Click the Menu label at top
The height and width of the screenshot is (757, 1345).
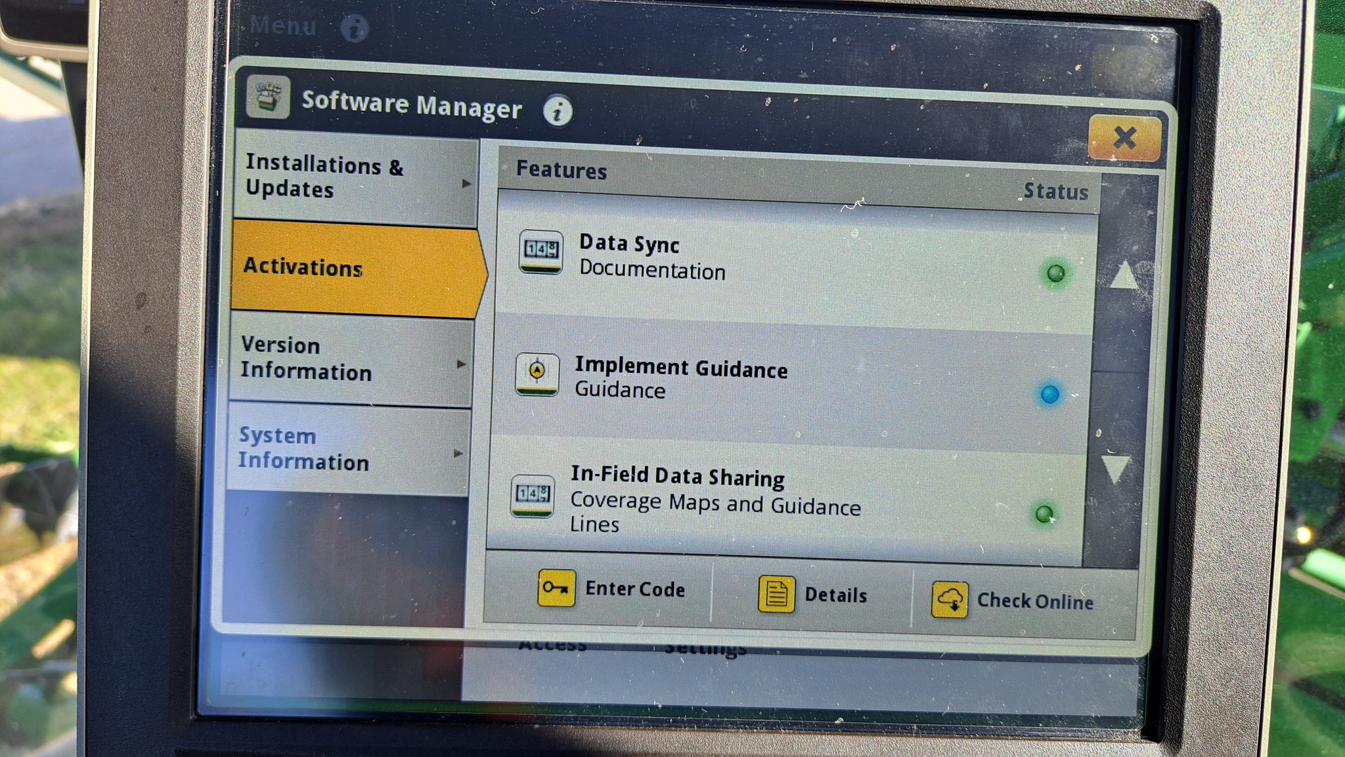(283, 26)
